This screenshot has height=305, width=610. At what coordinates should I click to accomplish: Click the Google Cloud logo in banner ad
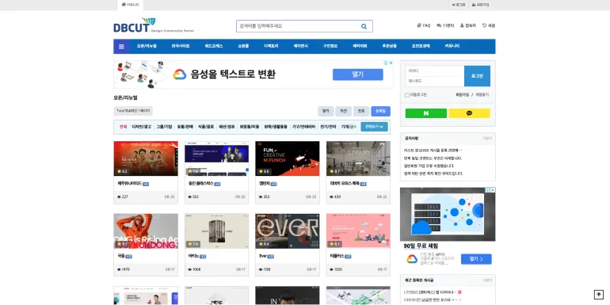[180, 74]
